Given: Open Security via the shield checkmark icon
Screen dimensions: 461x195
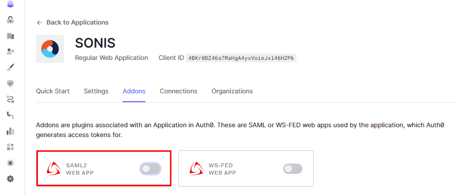Looking at the screenshot, I should click(x=10, y=84).
